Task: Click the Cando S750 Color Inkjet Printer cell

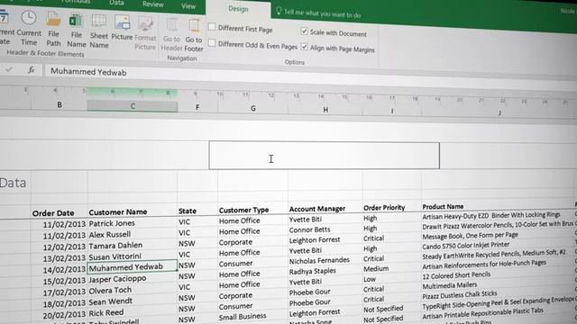Action: coord(466,246)
